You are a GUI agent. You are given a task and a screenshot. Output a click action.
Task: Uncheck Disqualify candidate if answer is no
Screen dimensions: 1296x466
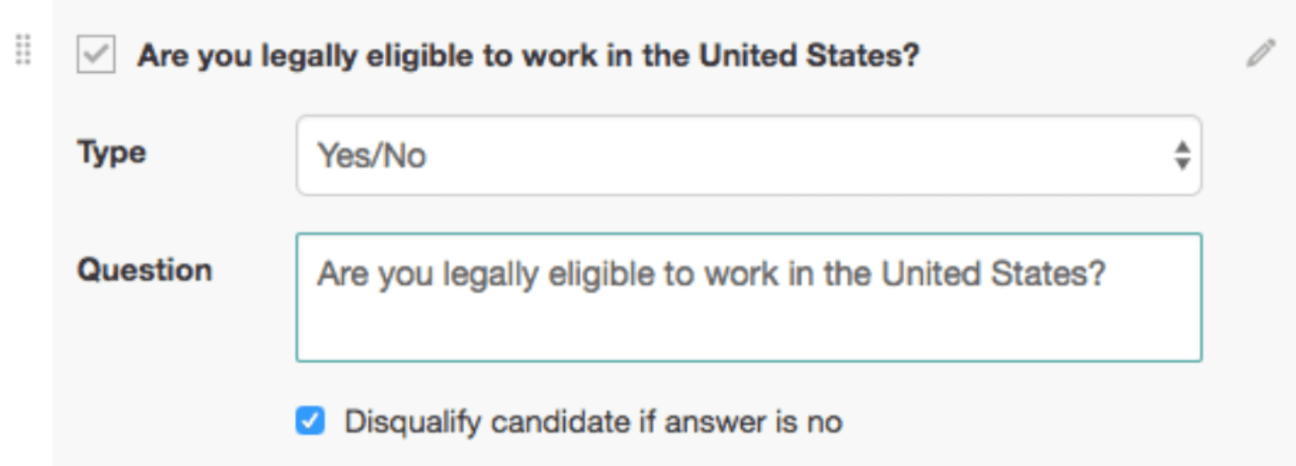310,421
